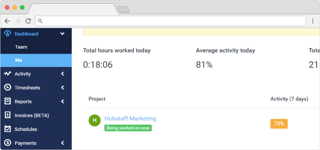Open the Timesheets section
The image size is (320, 150).
[36, 88]
